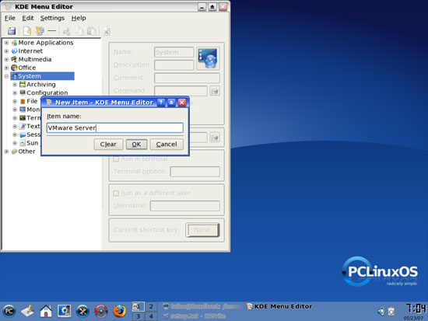
Task: Open the File menu
Action: click(x=10, y=18)
